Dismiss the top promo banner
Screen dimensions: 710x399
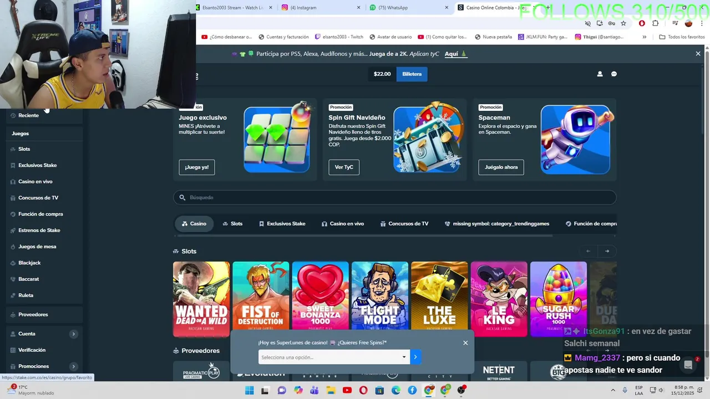click(x=698, y=54)
